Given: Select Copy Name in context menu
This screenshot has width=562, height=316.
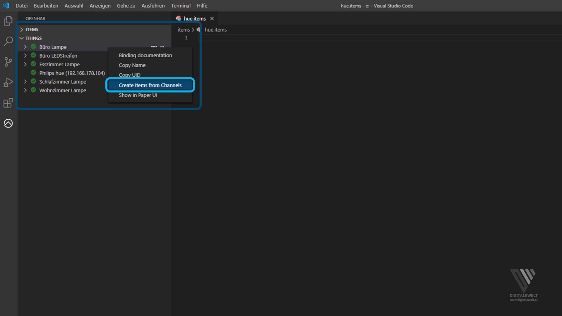Looking at the screenshot, I should point(132,65).
